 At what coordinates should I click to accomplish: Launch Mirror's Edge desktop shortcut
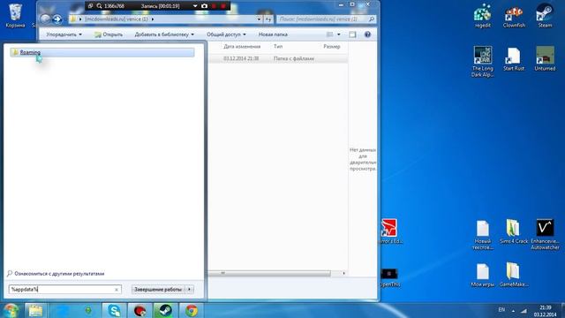pyautogui.click(x=390, y=231)
